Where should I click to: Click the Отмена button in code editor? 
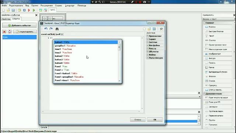(x=138, y=120)
